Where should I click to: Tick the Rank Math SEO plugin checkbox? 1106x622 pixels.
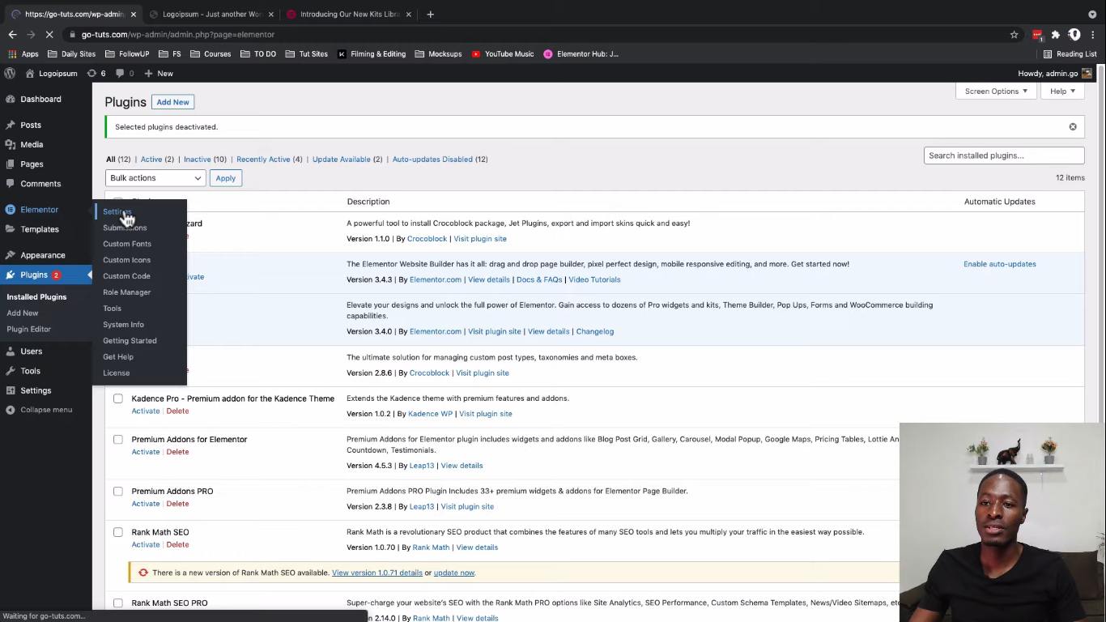(x=118, y=532)
